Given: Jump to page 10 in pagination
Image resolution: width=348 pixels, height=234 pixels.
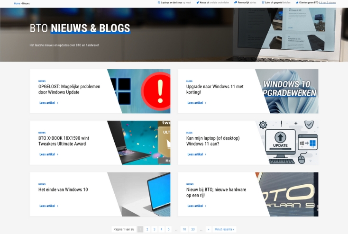Looking at the screenshot, I should [184, 229].
